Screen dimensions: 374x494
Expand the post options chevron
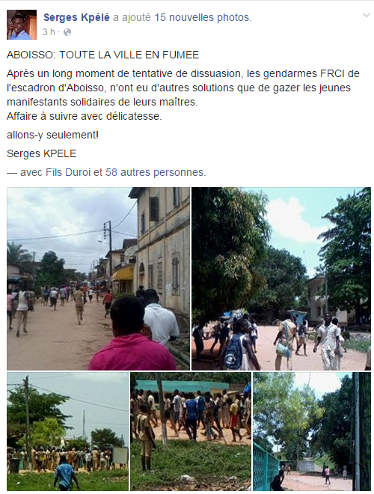pos(366,15)
